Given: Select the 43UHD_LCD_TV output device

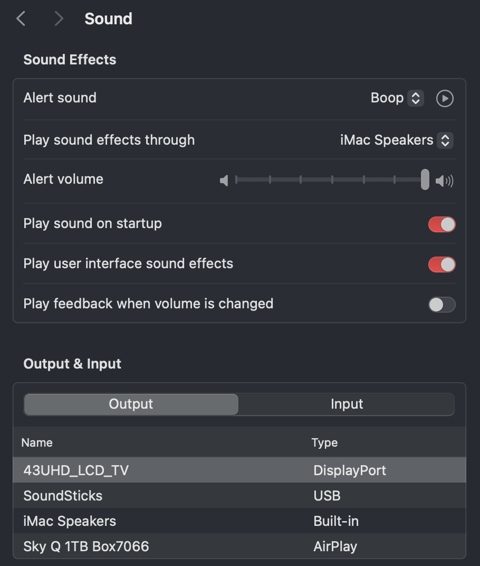Looking at the screenshot, I should tap(76, 470).
